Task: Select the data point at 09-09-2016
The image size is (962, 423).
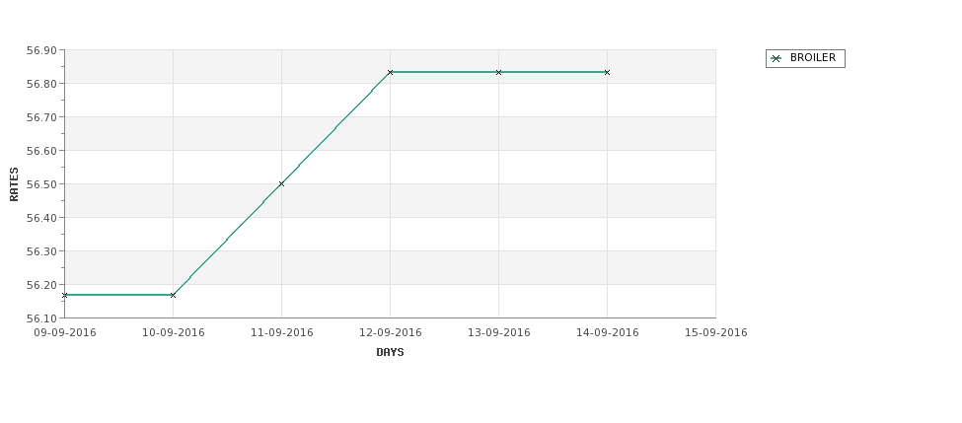Action: (x=65, y=296)
